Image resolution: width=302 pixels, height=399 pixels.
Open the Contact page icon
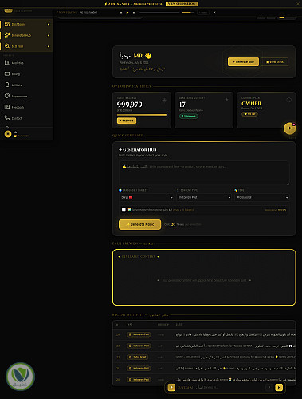tap(7, 118)
